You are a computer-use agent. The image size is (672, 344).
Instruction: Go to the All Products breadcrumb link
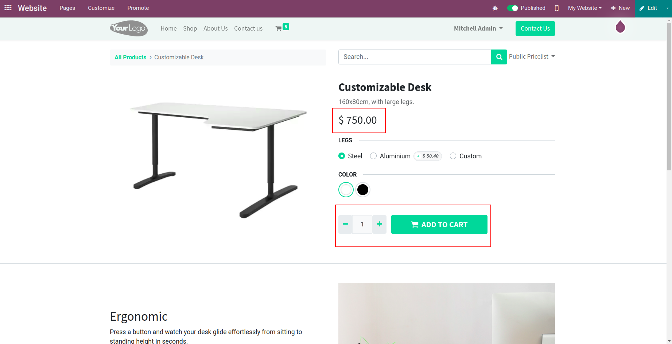(130, 58)
